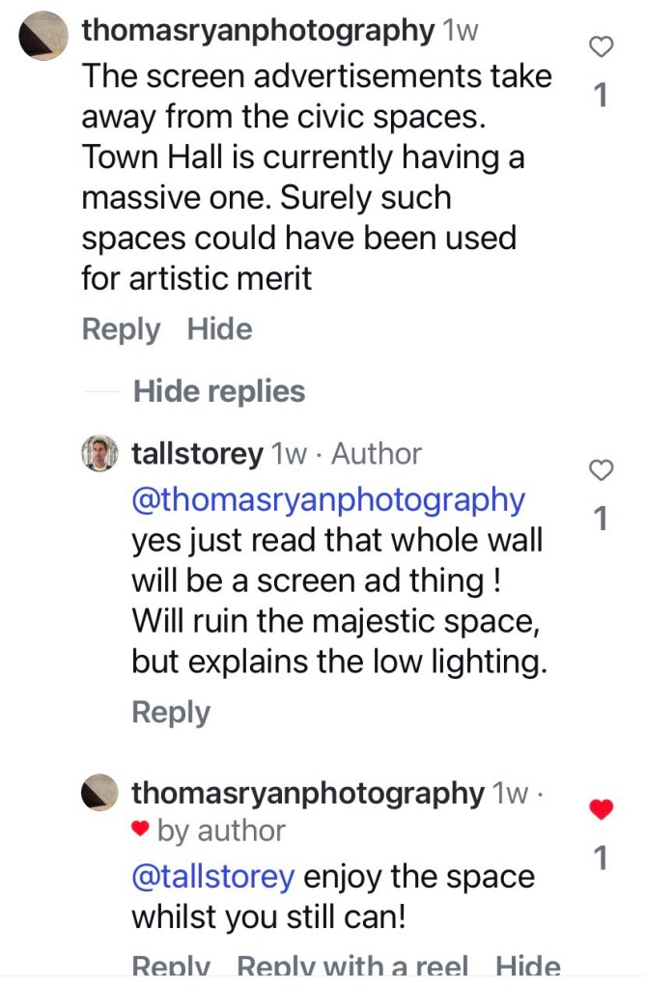Open thomasryanphotography avatar on top comment
The image size is (645, 988).
[x=43, y=37]
